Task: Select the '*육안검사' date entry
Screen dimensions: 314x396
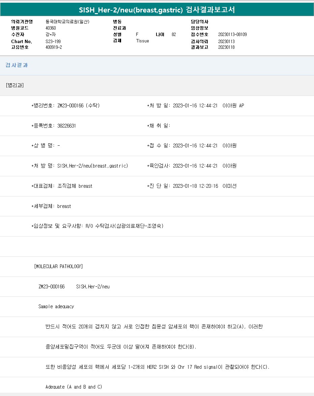Action: pyautogui.click(x=192, y=166)
